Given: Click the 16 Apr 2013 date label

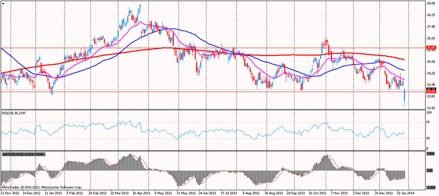Looking at the screenshot, I should click(x=140, y=193).
